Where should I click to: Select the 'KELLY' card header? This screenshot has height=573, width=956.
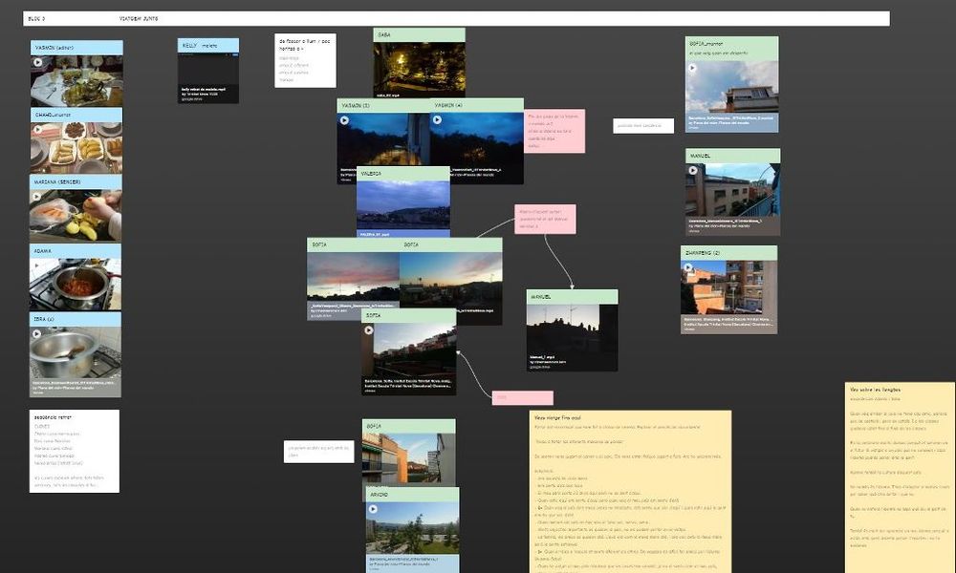coord(208,45)
